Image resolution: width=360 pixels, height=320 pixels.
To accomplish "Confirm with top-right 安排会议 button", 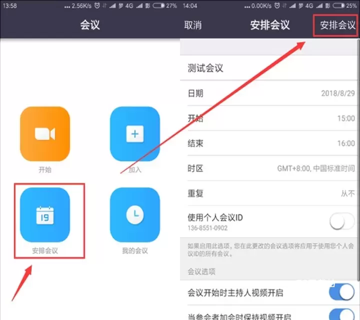I will [x=337, y=25].
